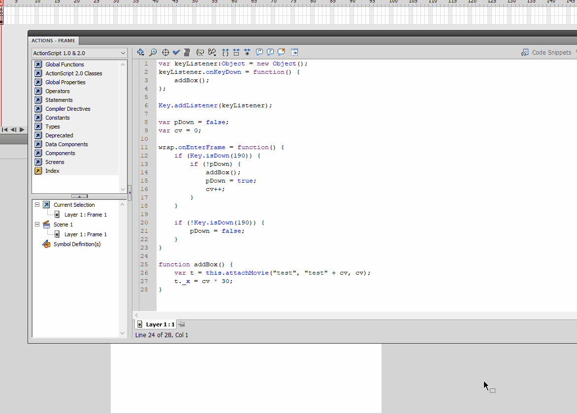Open the Debug Options menu
This screenshot has width=577, height=414.
click(x=212, y=52)
